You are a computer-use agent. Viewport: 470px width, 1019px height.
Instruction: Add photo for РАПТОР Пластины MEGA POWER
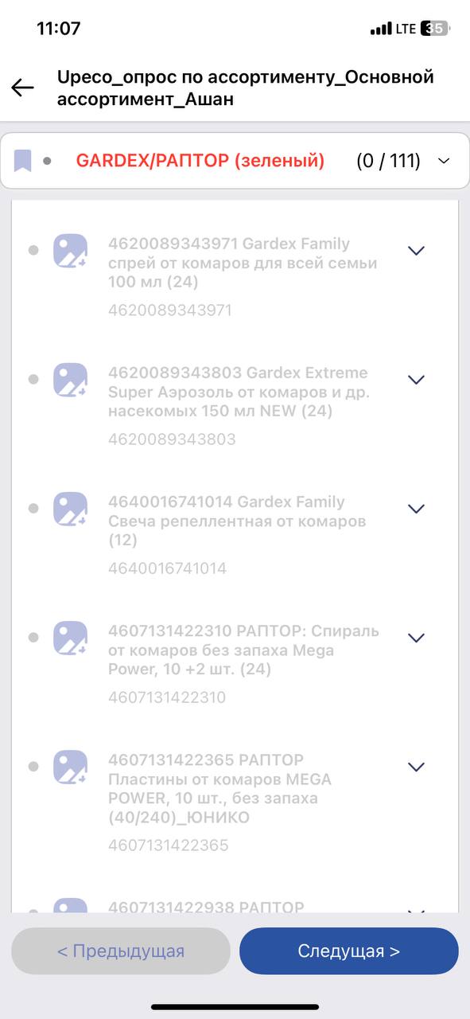pos(70,767)
